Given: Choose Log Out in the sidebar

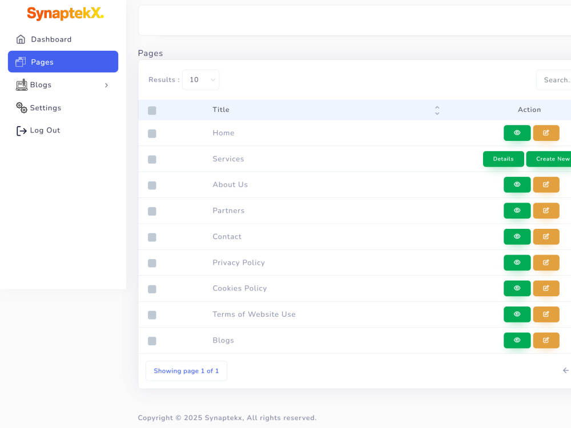Looking at the screenshot, I should tap(63, 130).
